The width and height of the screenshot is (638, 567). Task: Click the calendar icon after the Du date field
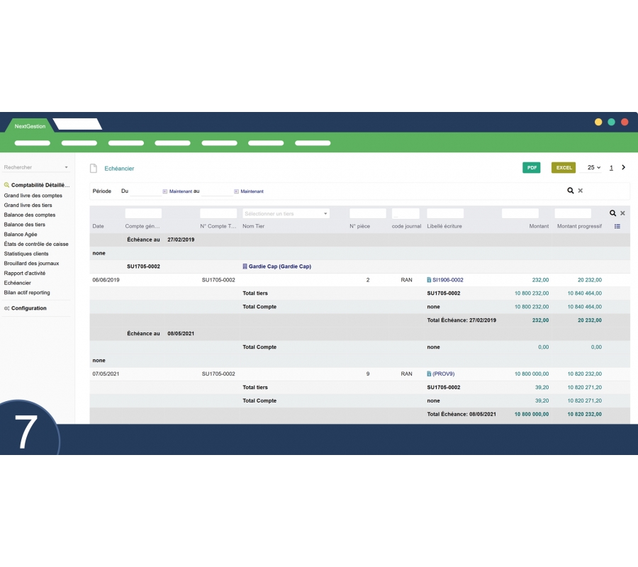(x=165, y=191)
